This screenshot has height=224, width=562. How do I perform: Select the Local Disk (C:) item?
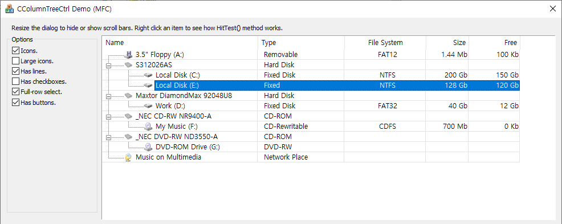pos(178,75)
